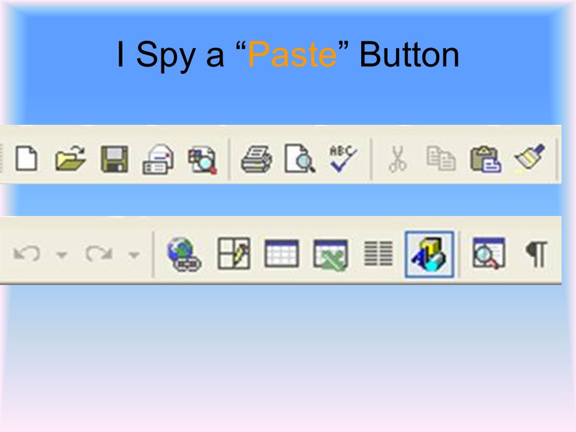576x432 pixels.
Task: Click the Redo curved arrow
Action: click(x=98, y=253)
